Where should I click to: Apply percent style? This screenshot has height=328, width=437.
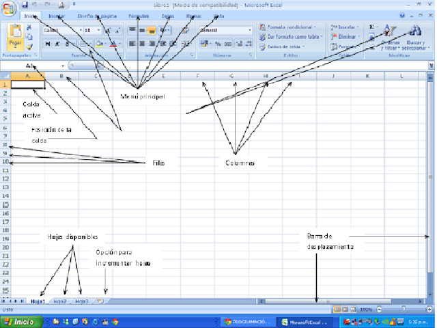[218, 44]
